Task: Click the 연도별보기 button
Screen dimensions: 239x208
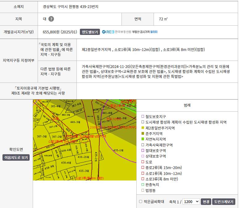Action: tap(90, 32)
